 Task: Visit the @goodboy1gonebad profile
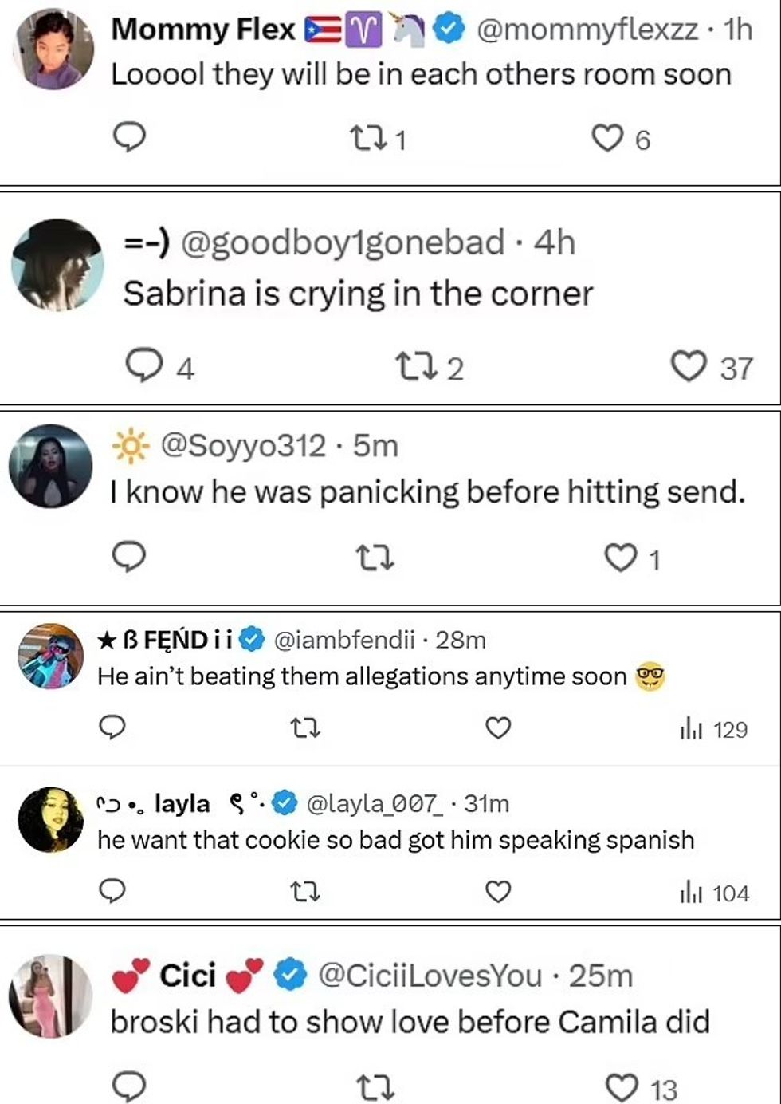pos(343,242)
